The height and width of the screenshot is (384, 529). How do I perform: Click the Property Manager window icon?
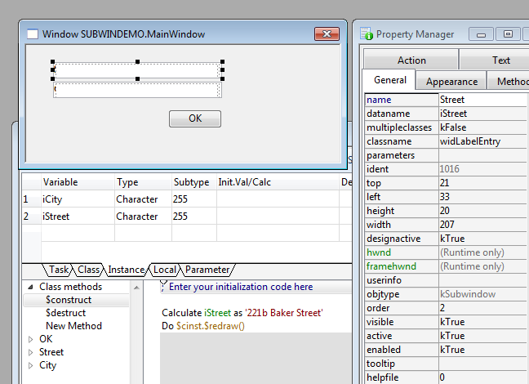coord(366,34)
